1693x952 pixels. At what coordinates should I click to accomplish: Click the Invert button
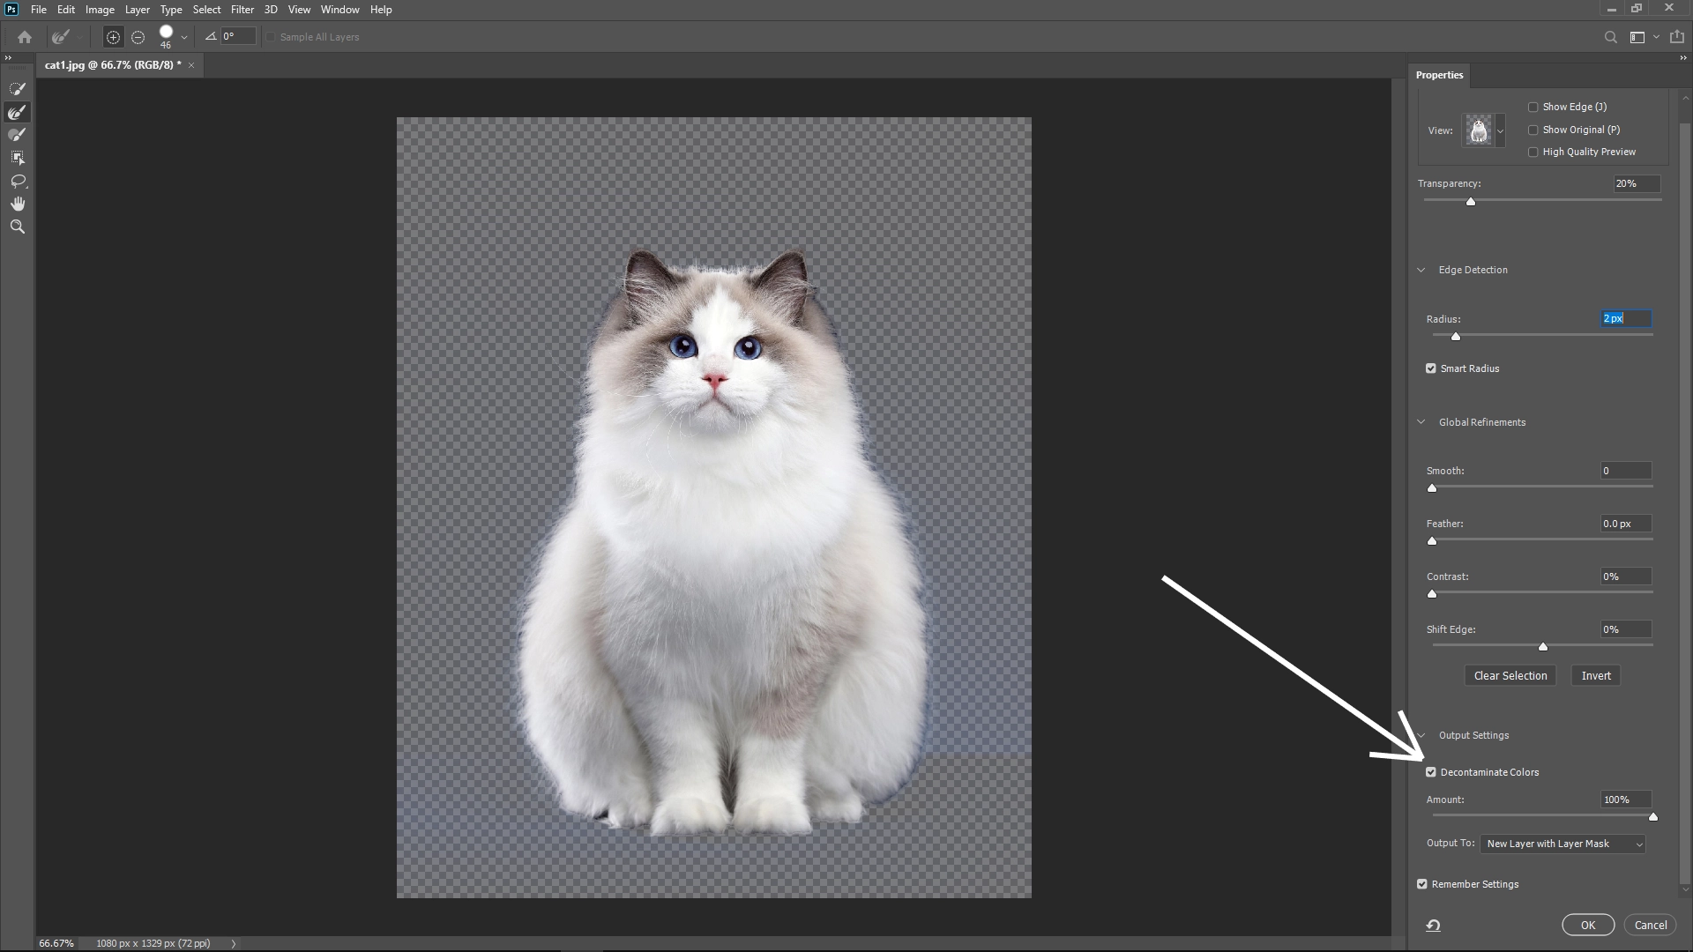tap(1595, 675)
